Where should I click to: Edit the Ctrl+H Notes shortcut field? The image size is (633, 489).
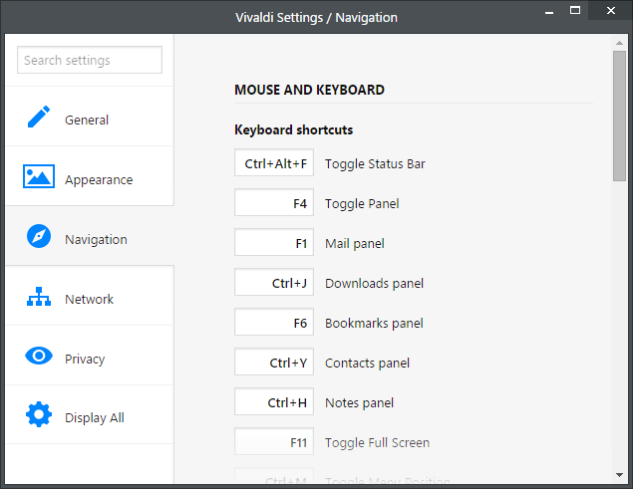coord(274,401)
